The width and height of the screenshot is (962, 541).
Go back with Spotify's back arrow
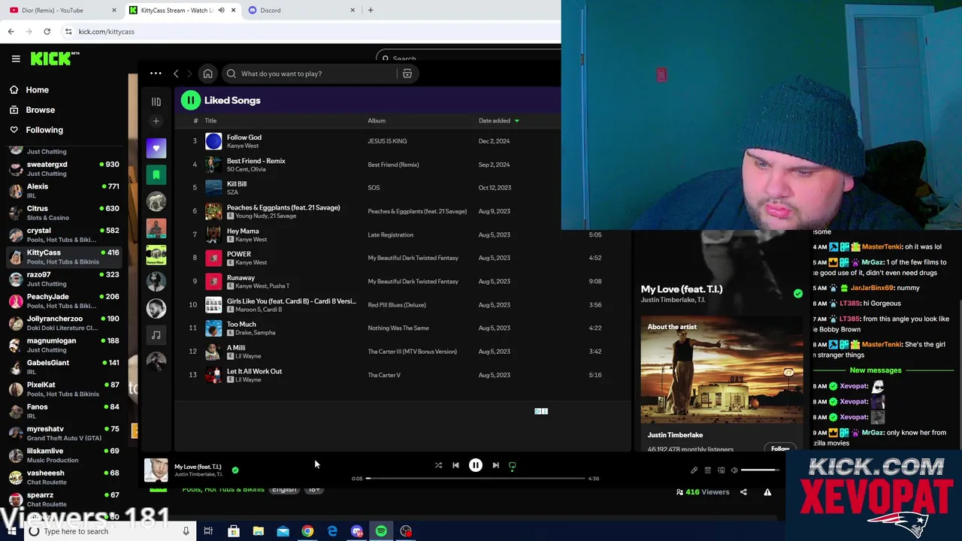tap(176, 74)
